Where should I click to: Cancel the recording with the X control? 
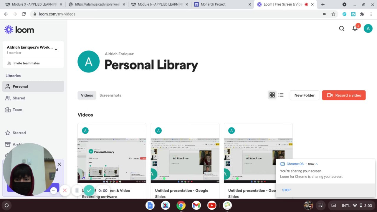[65, 191]
